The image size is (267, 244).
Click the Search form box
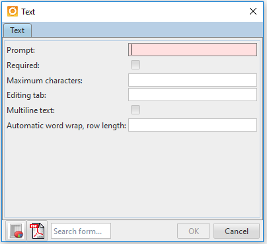click(81, 231)
